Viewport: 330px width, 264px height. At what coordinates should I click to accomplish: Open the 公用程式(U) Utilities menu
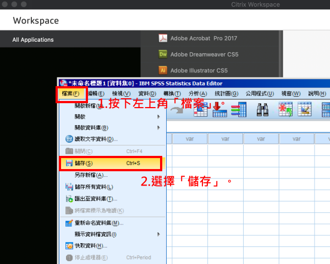[x=260, y=94]
